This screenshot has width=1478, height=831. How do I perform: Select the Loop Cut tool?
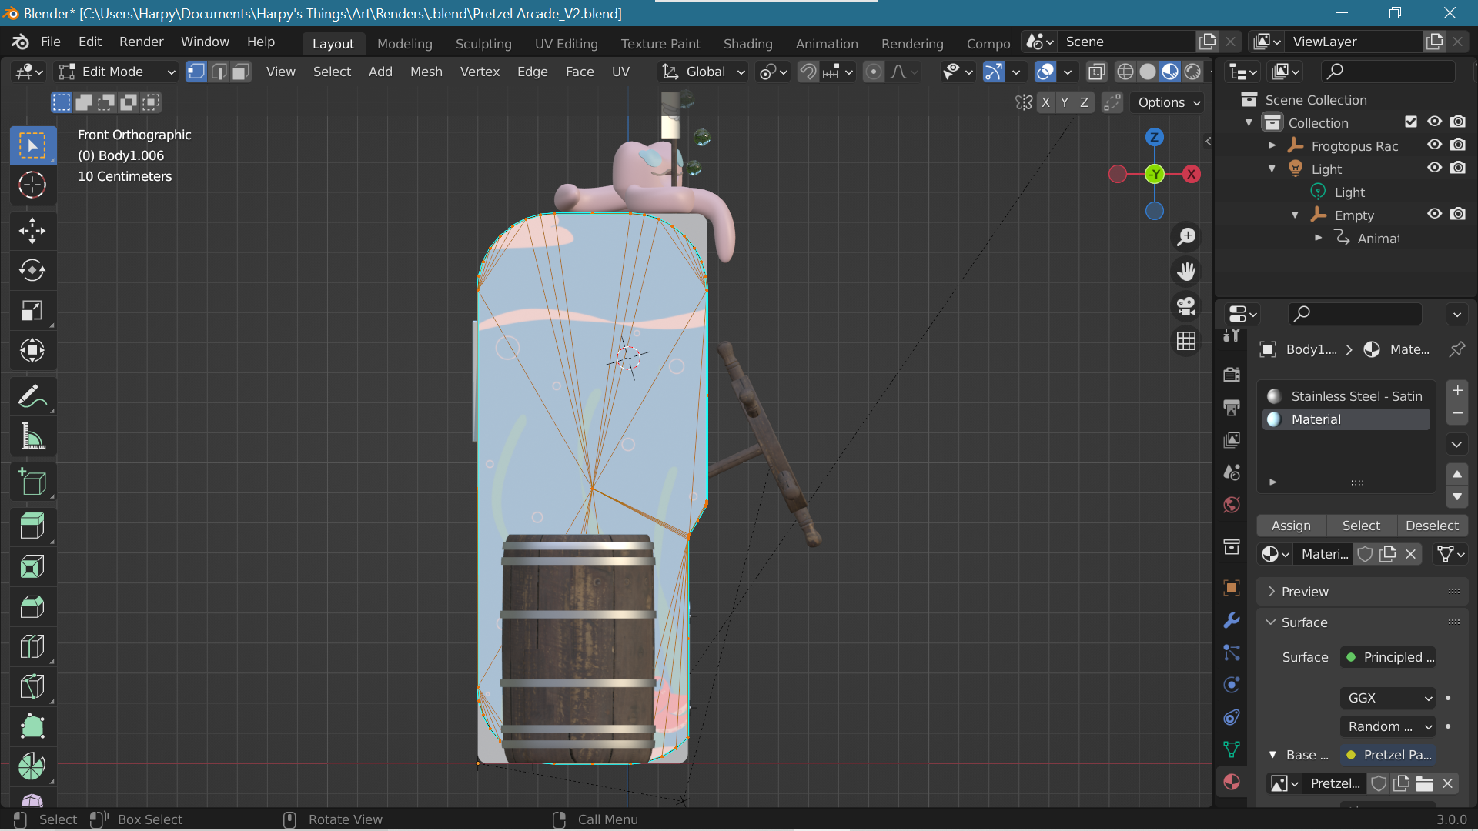32,646
